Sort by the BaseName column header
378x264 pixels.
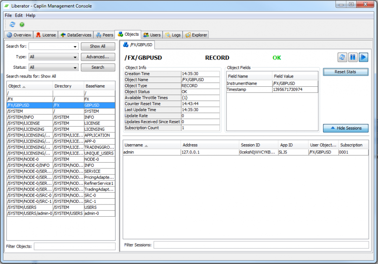pos(99,86)
